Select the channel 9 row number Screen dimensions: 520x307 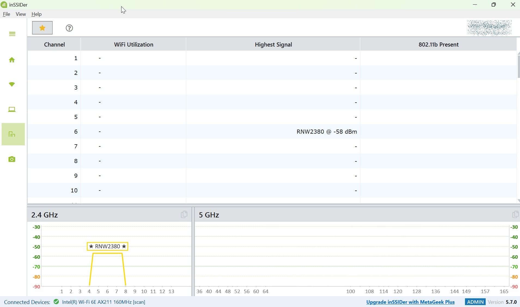(76, 176)
